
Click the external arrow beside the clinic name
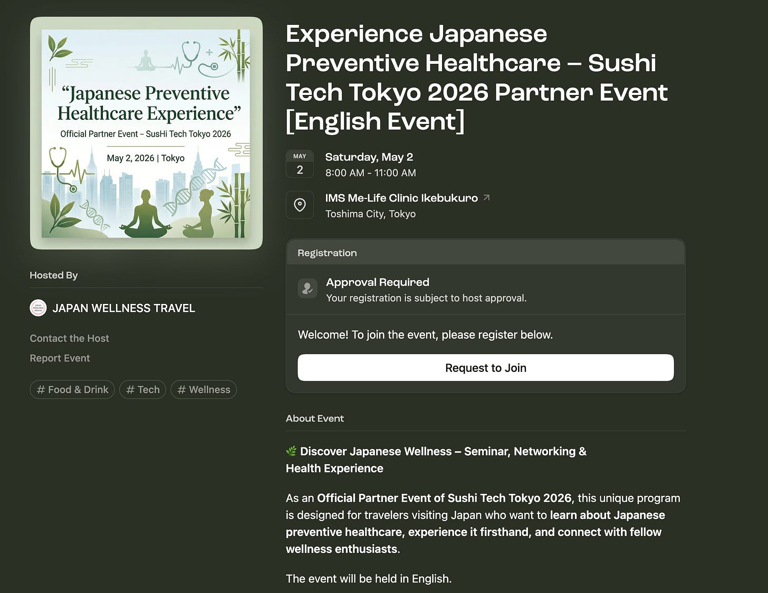point(486,197)
